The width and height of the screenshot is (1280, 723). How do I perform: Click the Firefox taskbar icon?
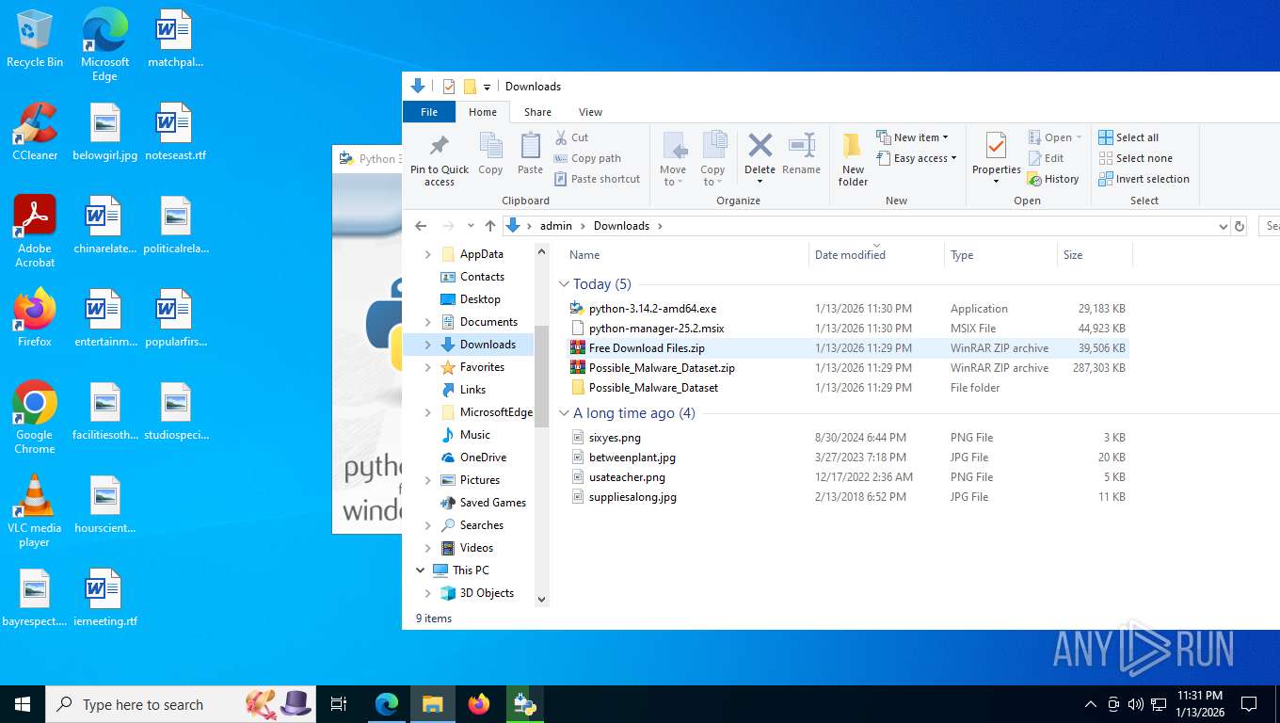pyautogui.click(x=479, y=704)
